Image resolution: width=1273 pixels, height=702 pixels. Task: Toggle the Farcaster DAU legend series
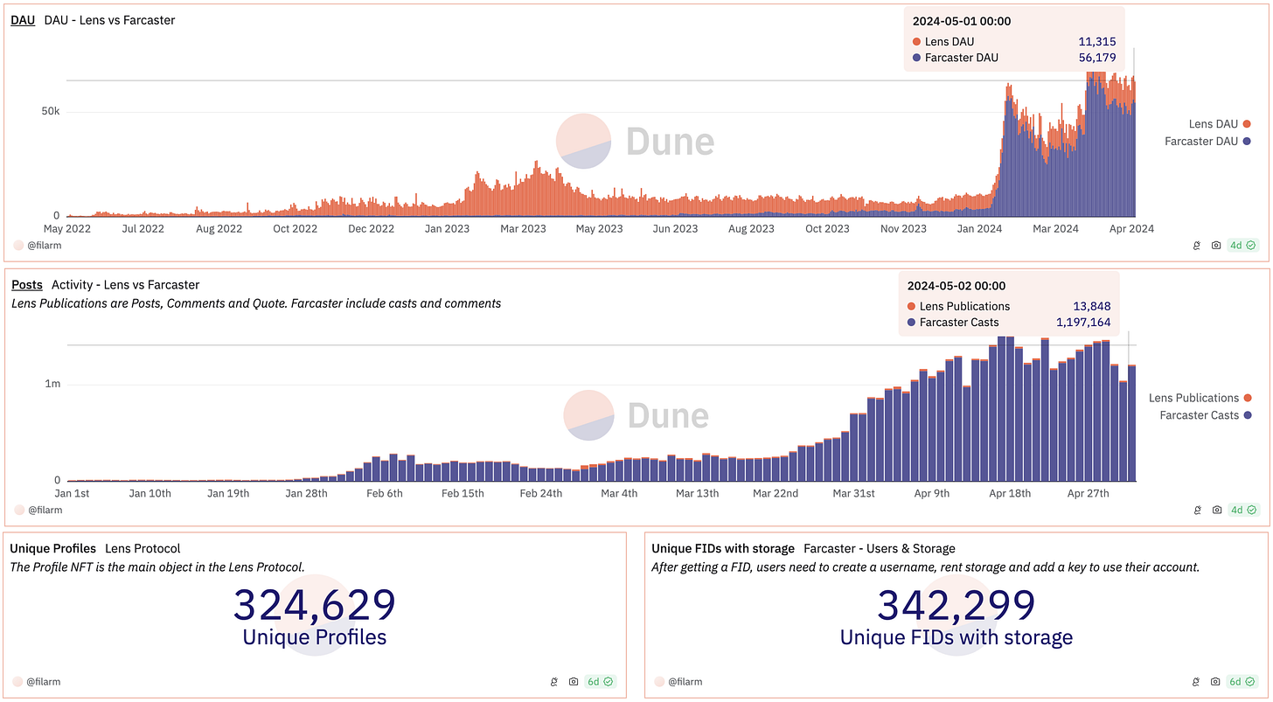click(x=1207, y=141)
